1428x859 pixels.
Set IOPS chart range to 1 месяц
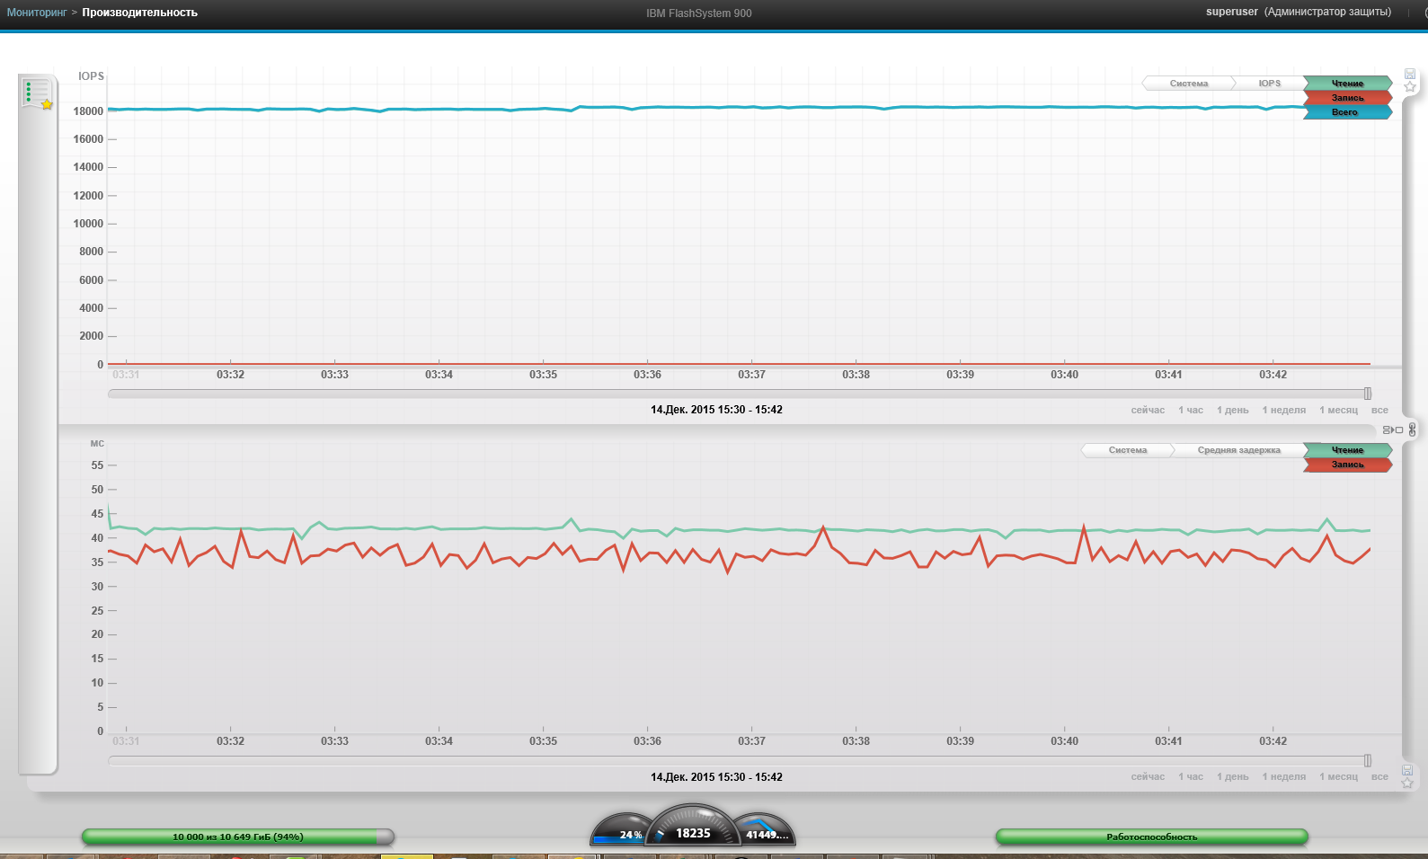[1339, 410]
